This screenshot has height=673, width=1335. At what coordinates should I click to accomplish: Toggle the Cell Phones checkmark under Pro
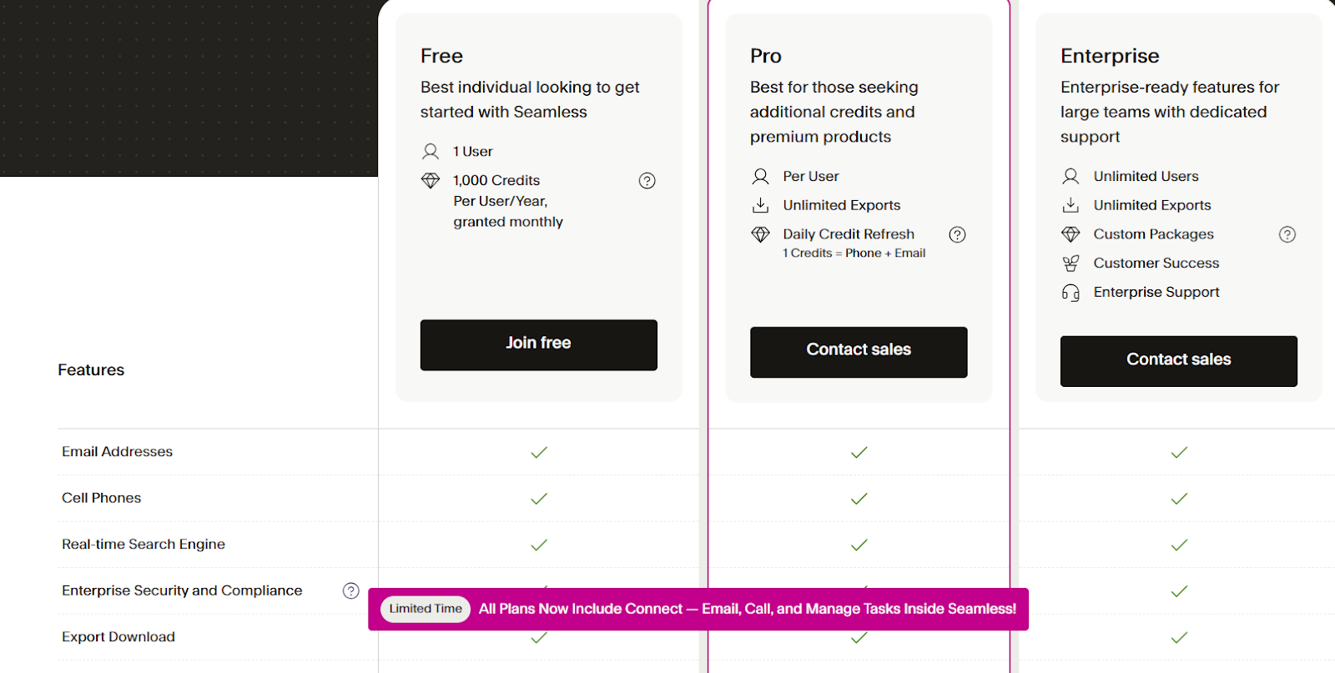point(858,499)
